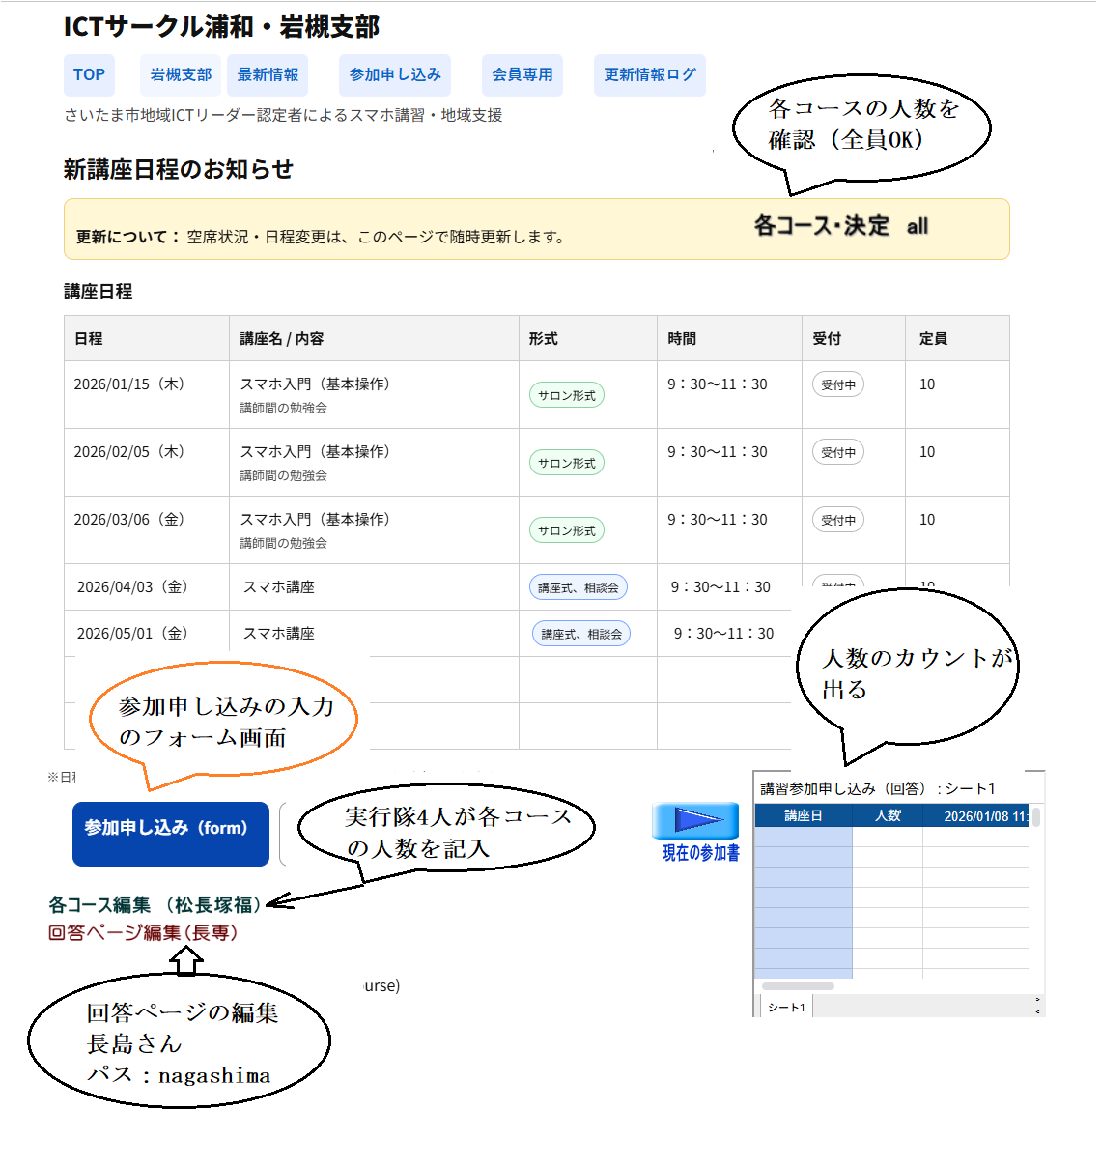Image resolution: width=1101 pixels, height=1167 pixels.
Task: Click the 講座日 column header in sheet
Action: [803, 816]
